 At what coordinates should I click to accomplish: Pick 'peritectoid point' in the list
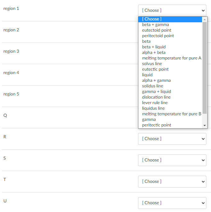click(x=158, y=36)
